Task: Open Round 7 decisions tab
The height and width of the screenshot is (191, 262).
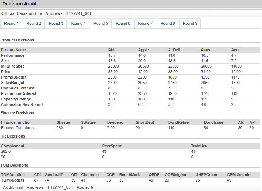Action: pos(145,23)
